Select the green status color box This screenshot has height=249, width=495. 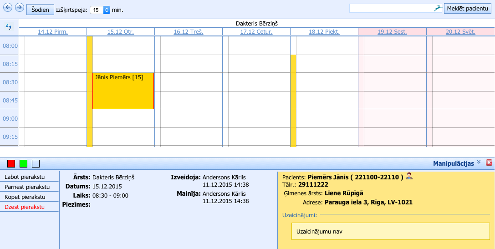[x=24, y=163]
